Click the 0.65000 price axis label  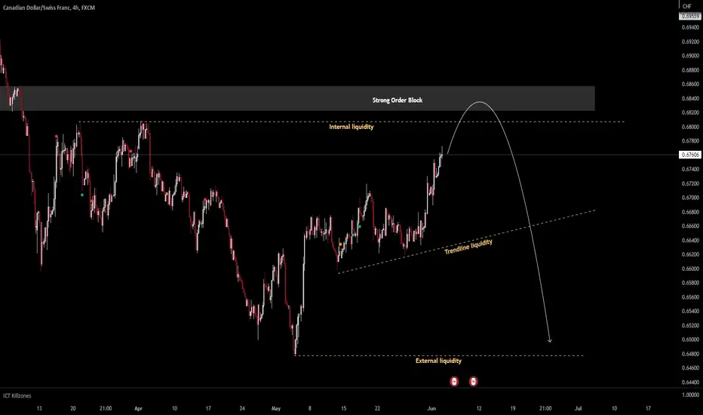pos(690,340)
